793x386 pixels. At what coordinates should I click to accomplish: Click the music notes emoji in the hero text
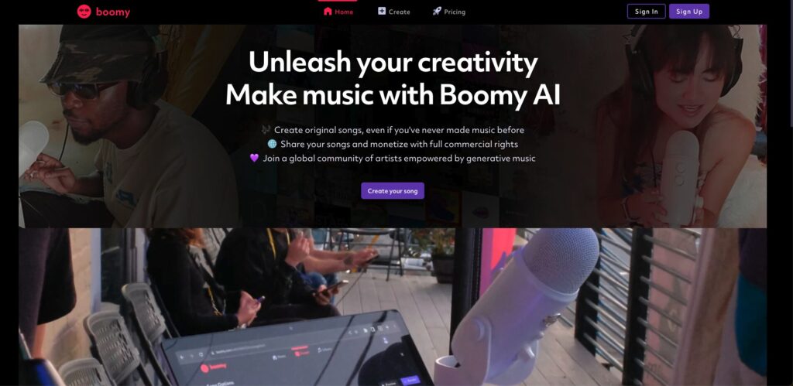[x=266, y=130]
